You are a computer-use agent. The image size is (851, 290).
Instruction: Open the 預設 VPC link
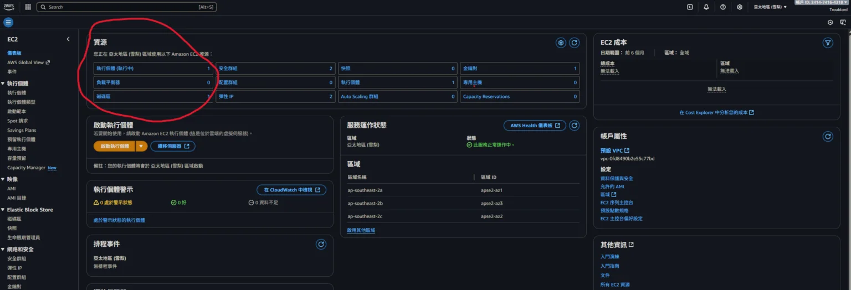[614, 151]
